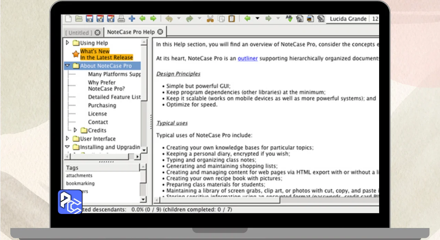Open What's New In the Latest Release
This screenshot has height=240, width=440.
click(x=106, y=54)
